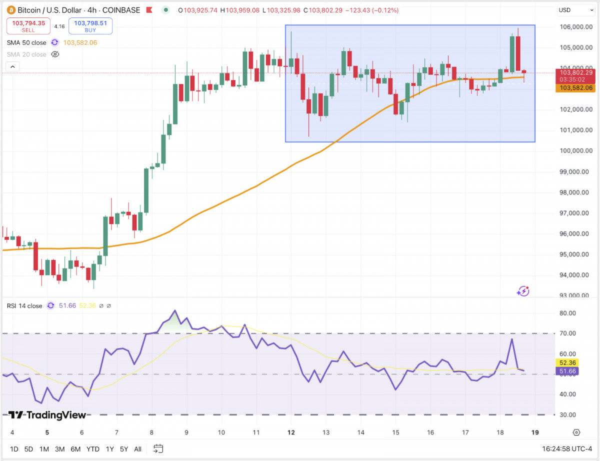Click the SMA 50 refresh indicator icon
The height and width of the screenshot is (461, 600).
(x=54, y=43)
